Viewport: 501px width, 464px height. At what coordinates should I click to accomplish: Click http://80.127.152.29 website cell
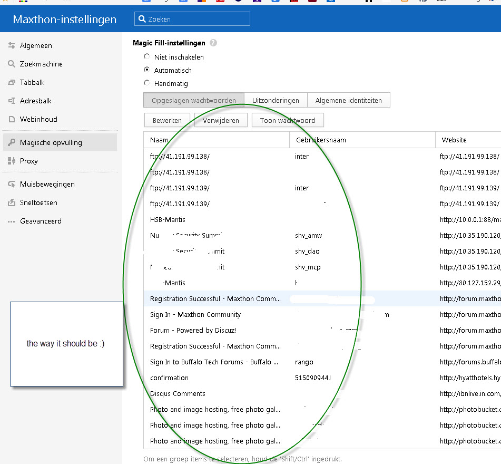click(470, 283)
